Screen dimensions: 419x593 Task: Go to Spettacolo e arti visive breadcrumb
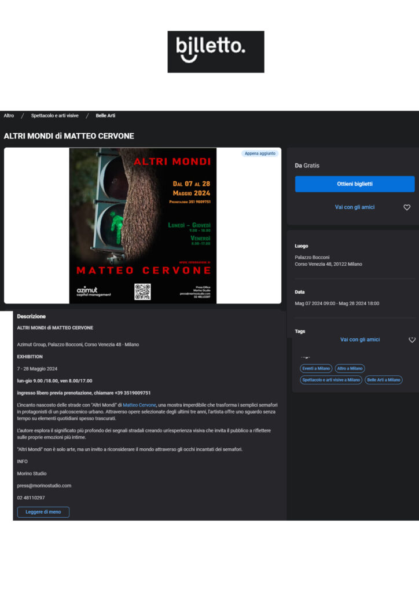coord(55,116)
